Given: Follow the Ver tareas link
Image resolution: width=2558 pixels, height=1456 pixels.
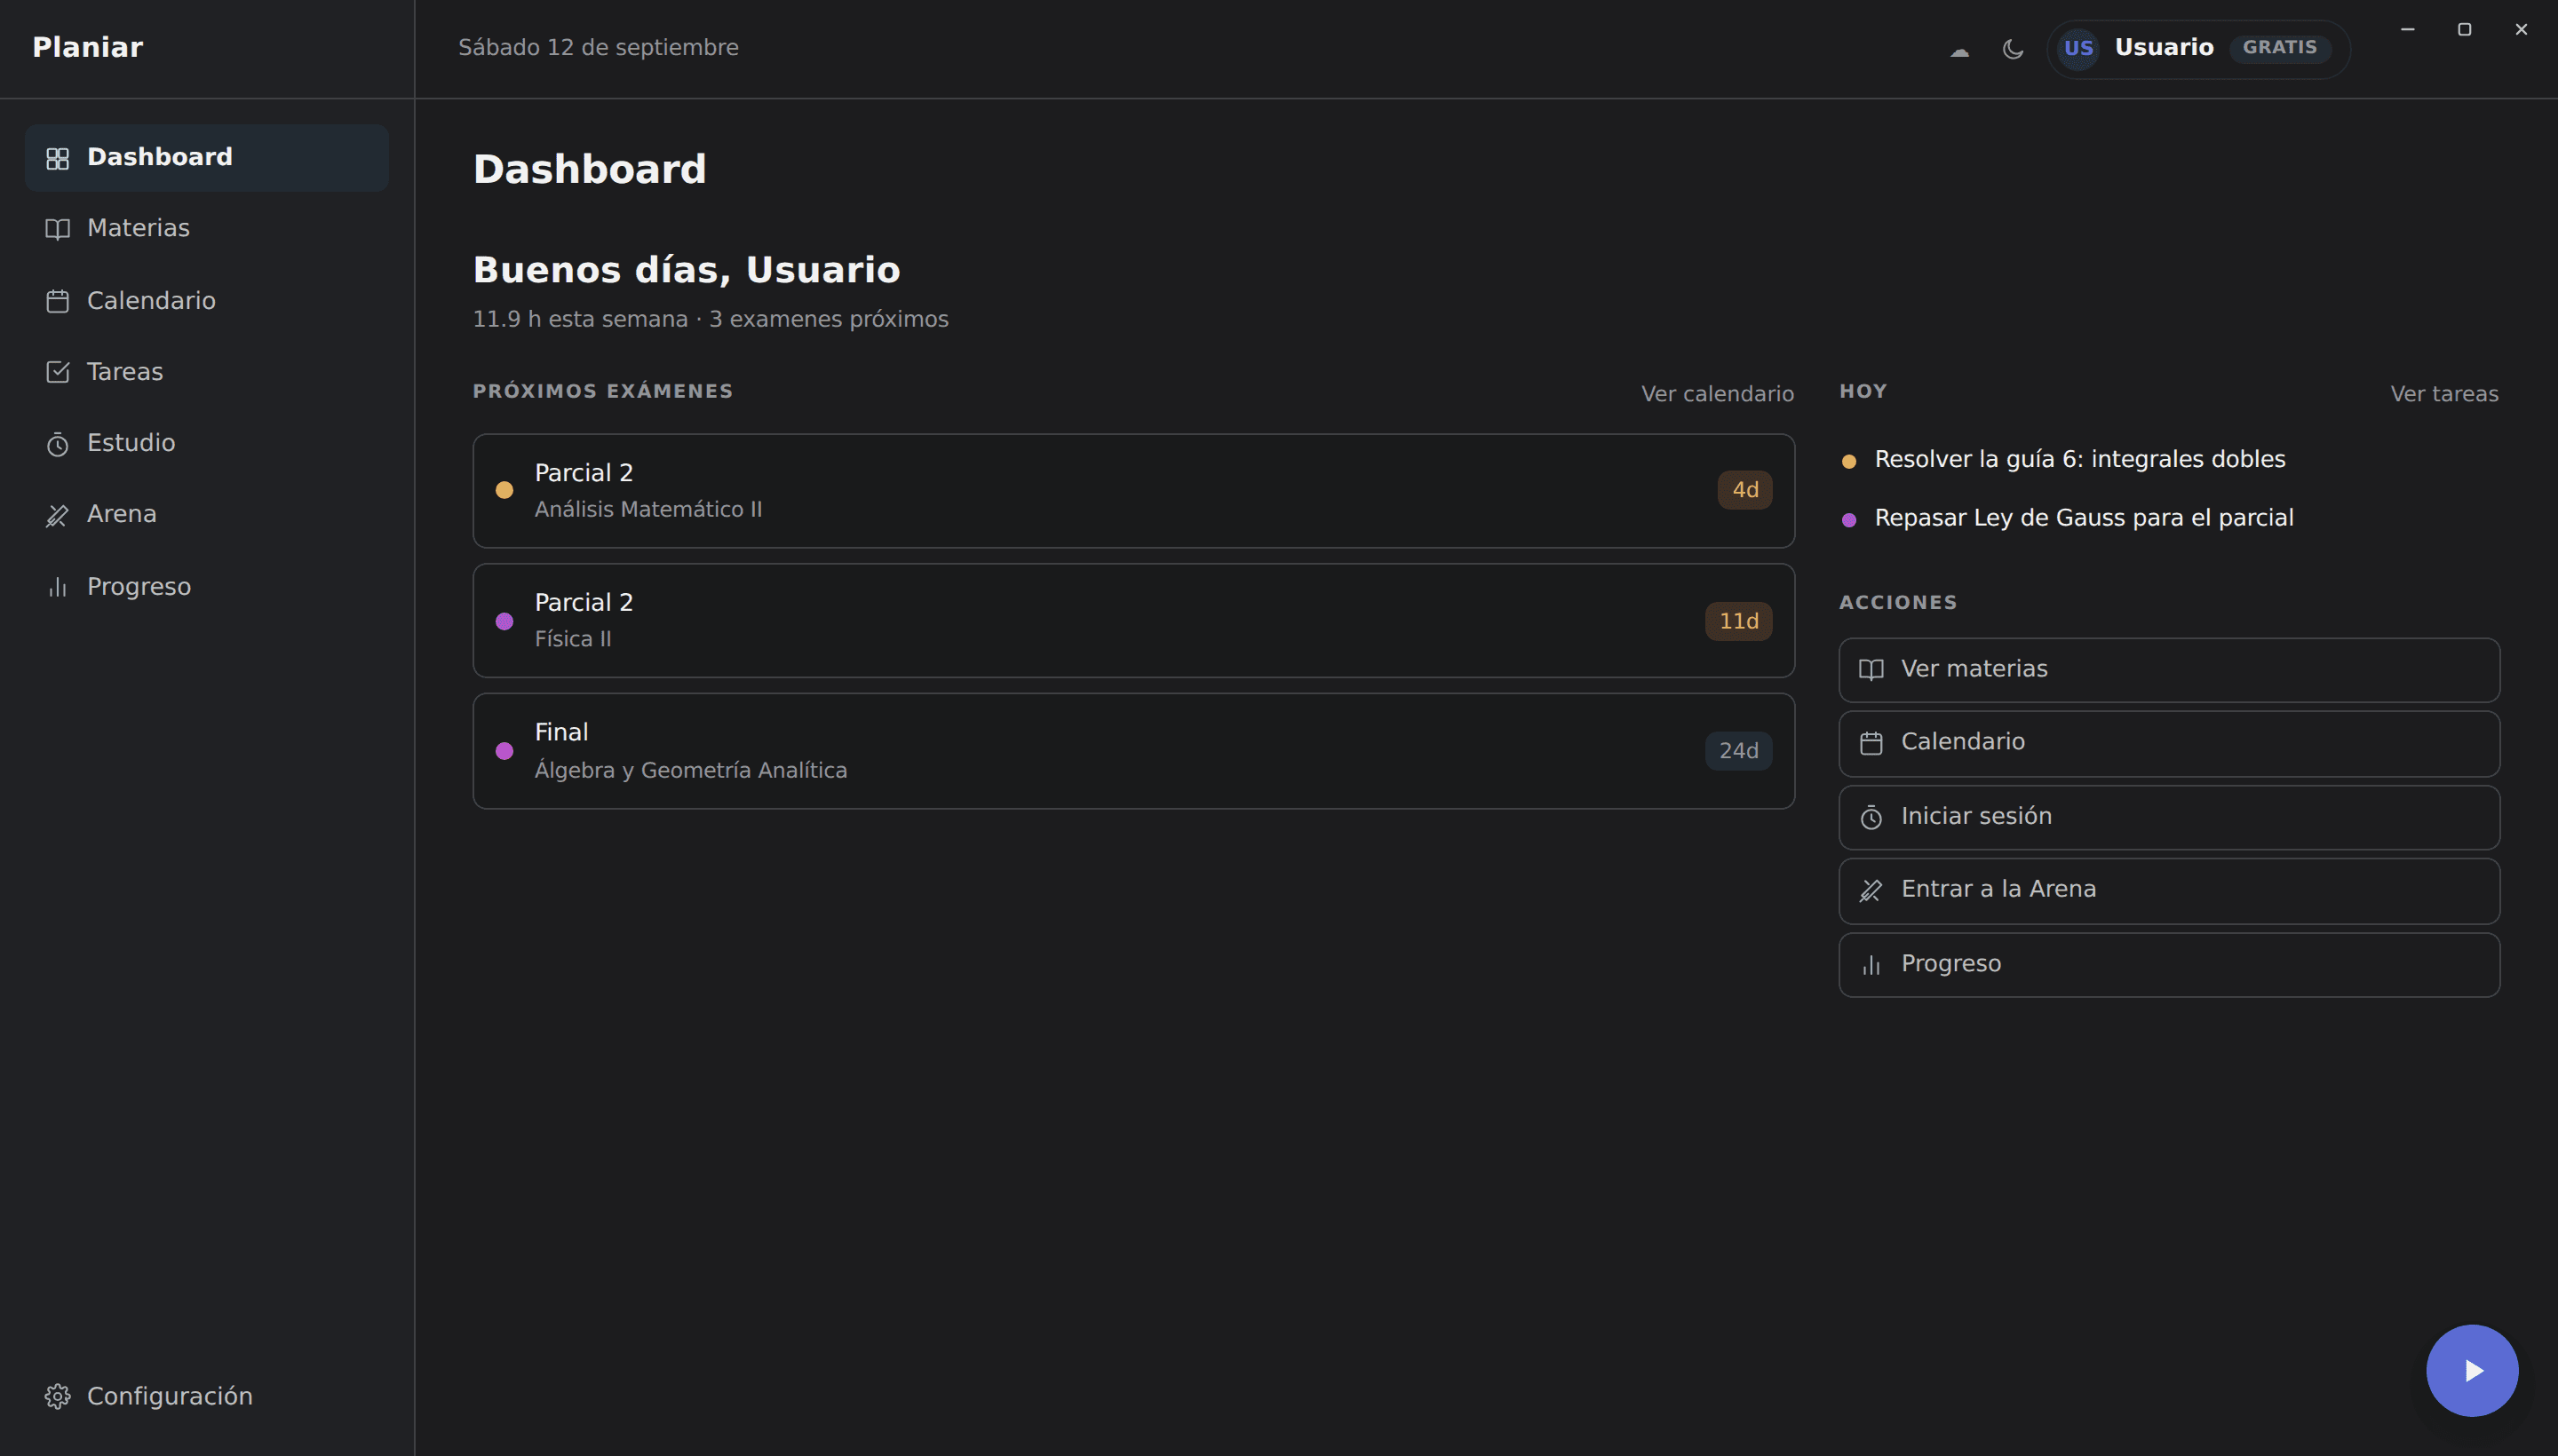Looking at the screenshot, I should point(2444,394).
